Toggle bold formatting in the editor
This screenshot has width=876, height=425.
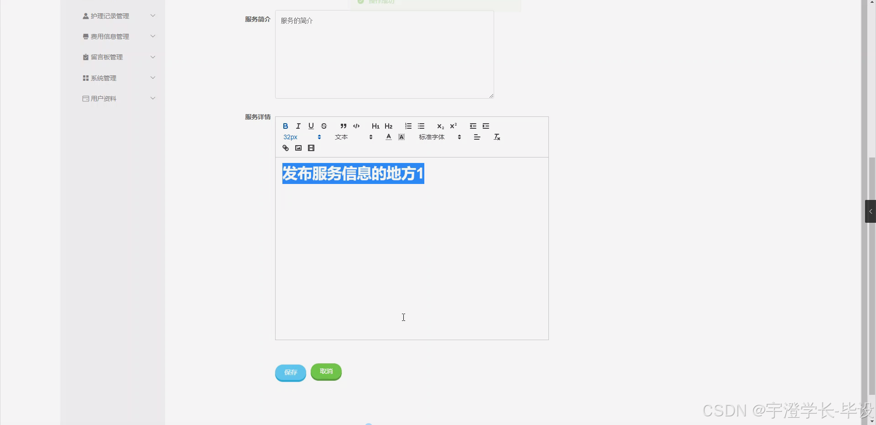tap(285, 126)
